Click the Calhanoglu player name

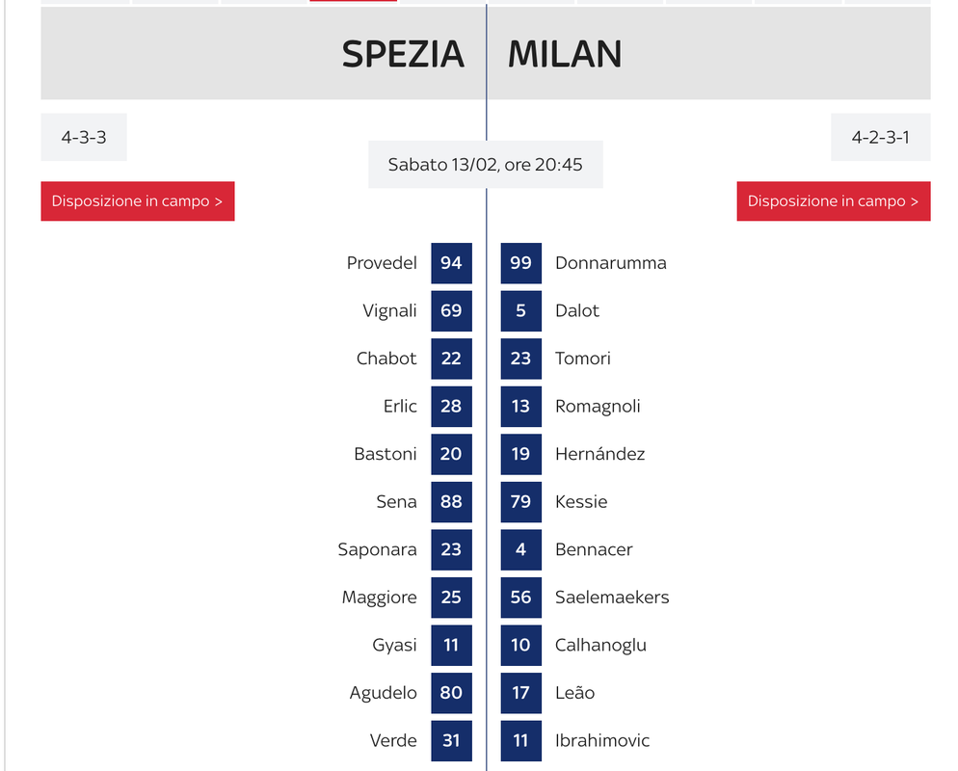(600, 645)
